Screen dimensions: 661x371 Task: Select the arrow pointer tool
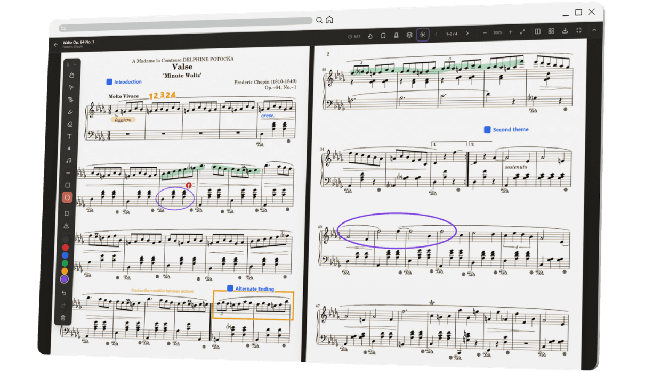pos(71,87)
